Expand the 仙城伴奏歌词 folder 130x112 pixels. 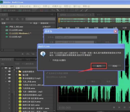pyautogui.click(x=16, y=72)
